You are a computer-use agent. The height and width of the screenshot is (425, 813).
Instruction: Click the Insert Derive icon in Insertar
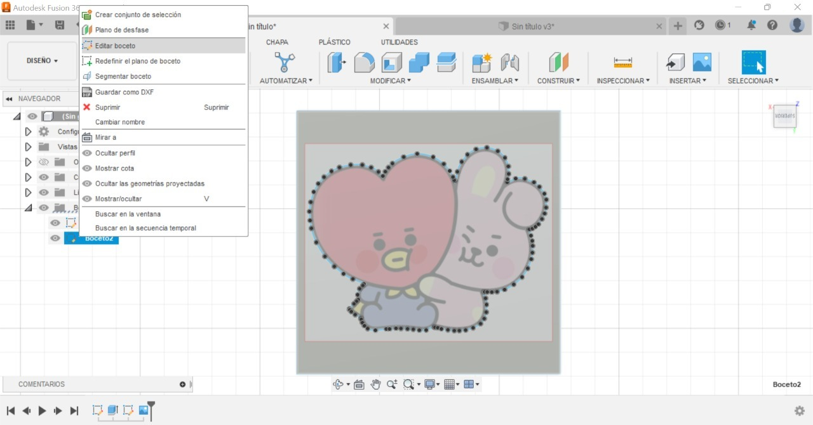pyautogui.click(x=675, y=62)
